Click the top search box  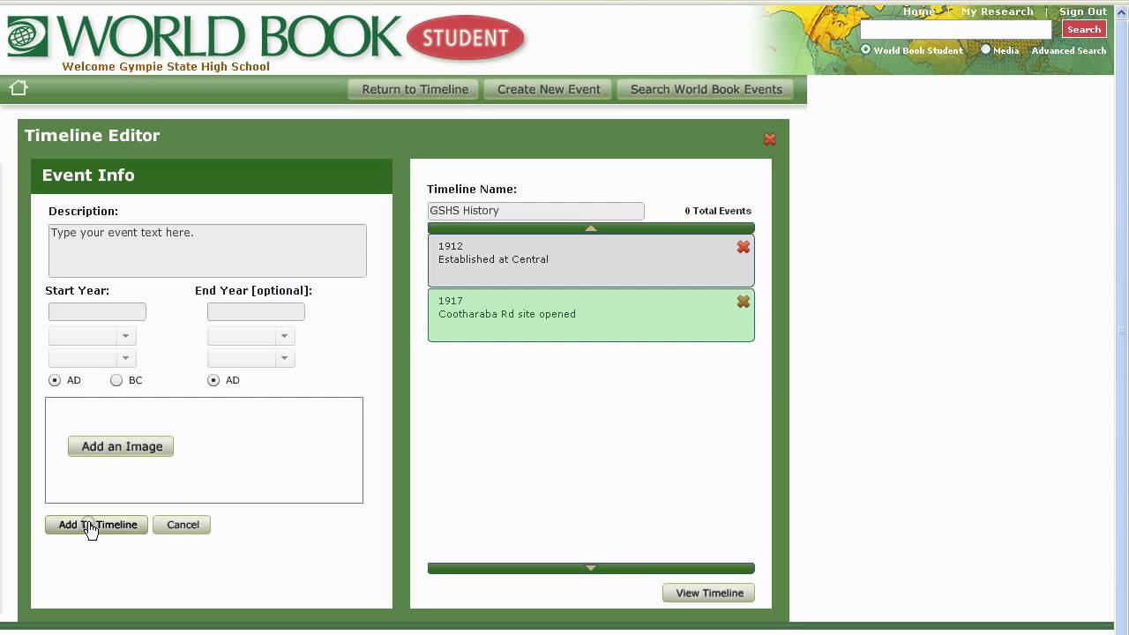[x=956, y=29]
